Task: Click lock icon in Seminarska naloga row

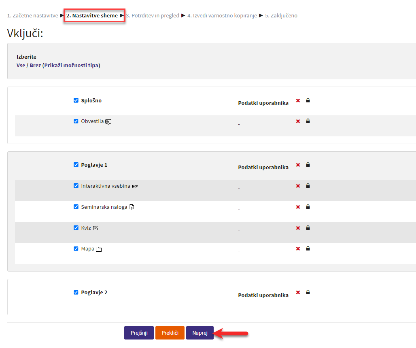Action: [x=308, y=207]
